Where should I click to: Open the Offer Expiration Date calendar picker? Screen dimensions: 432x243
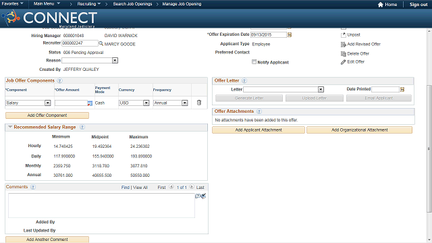pyautogui.click(x=290, y=34)
